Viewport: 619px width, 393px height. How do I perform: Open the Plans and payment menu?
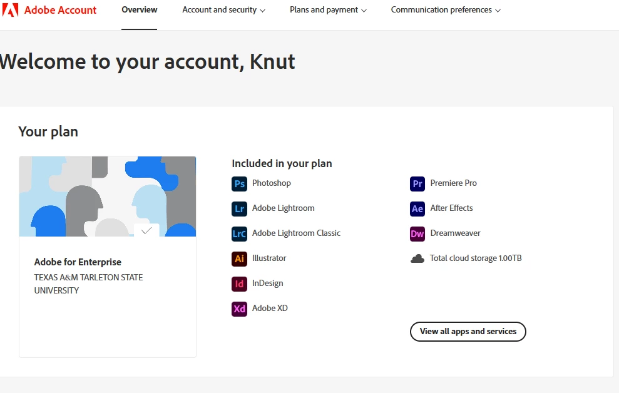tap(328, 10)
